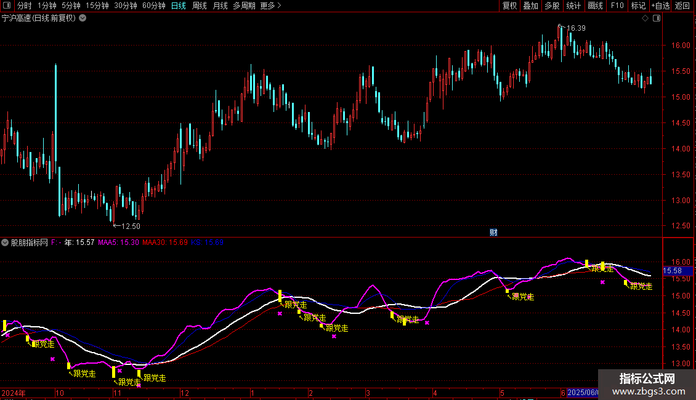Click the 股朋指标网 indicator name
This screenshot has width=696, height=400.
pyautogui.click(x=30, y=242)
